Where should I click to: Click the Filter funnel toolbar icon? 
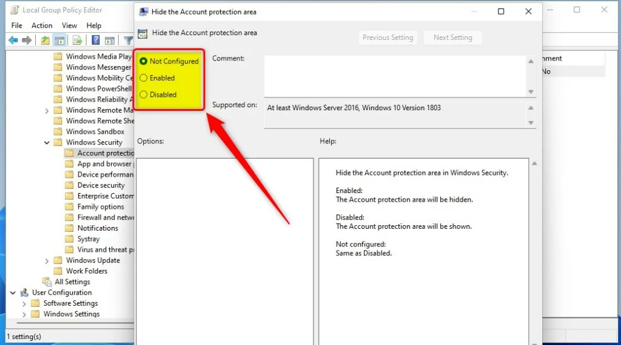[x=129, y=40]
